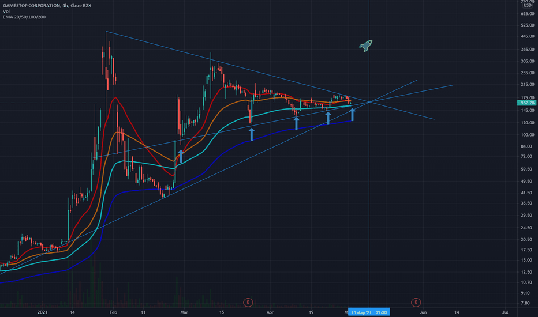Viewport: 538px width, 317px height.
Task: Open the earnings marker E dated before Jun
Action: (416, 302)
